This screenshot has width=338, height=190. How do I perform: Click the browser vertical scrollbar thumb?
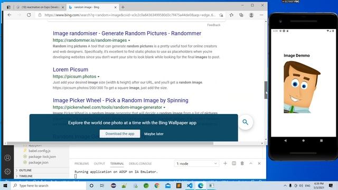coord(266,90)
